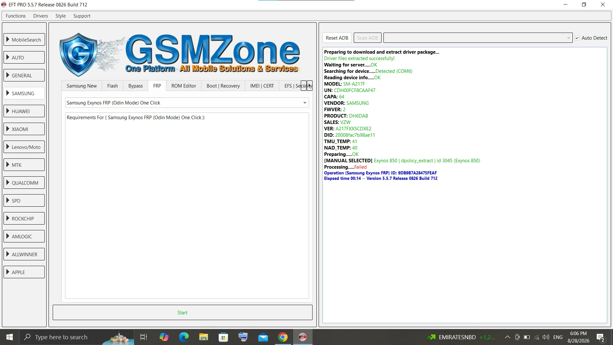Click the 'UN: CDH00FCF8CAAF47' log line
The image size is (613, 345).
[350, 90]
